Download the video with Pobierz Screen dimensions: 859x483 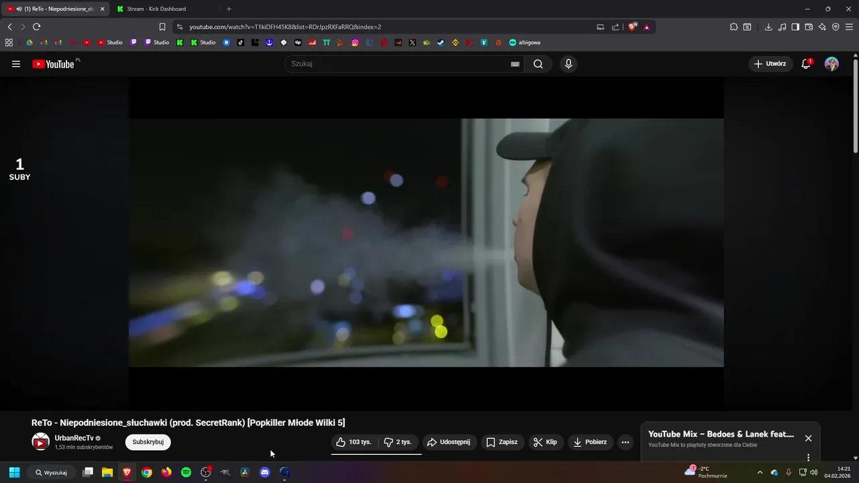pos(591,442)
